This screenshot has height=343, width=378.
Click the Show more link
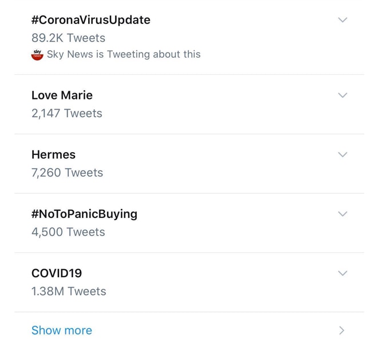(x=62, y=330)
